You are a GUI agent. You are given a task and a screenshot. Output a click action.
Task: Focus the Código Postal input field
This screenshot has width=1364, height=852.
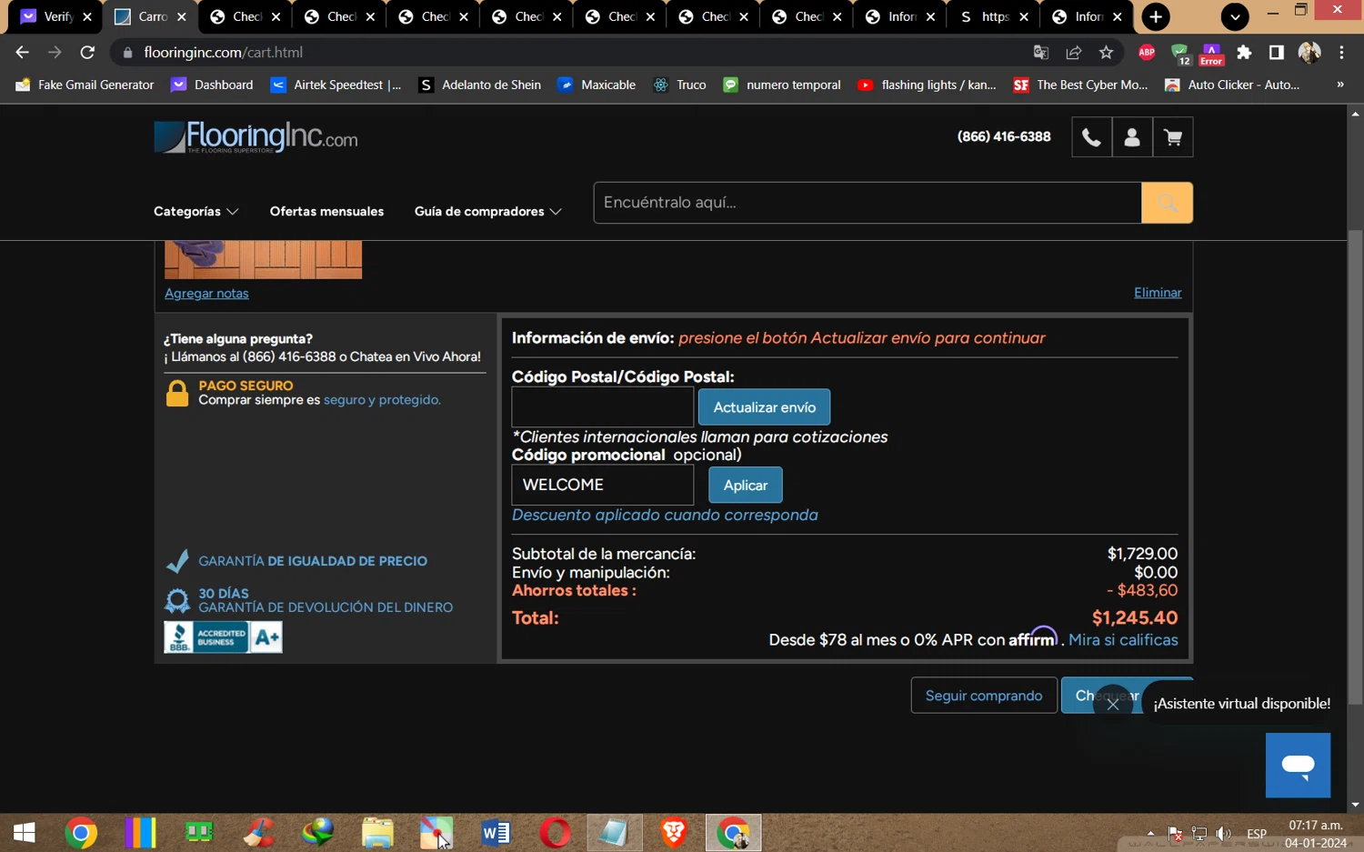coord(603,407)
